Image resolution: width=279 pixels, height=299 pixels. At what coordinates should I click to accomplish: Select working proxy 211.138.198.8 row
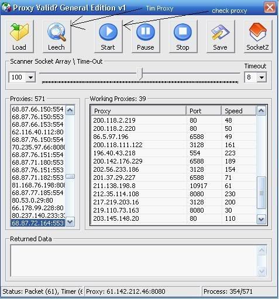pos(174,186)
